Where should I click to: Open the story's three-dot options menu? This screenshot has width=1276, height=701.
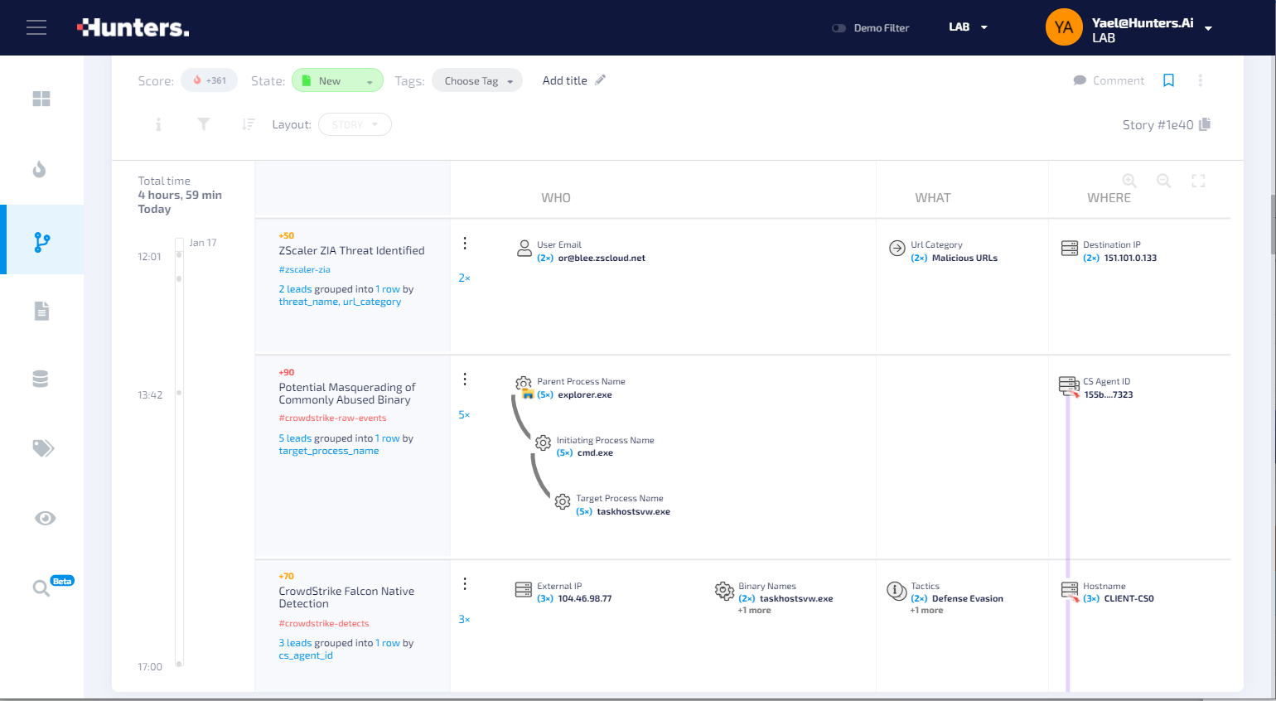[x=1200, y=80]
